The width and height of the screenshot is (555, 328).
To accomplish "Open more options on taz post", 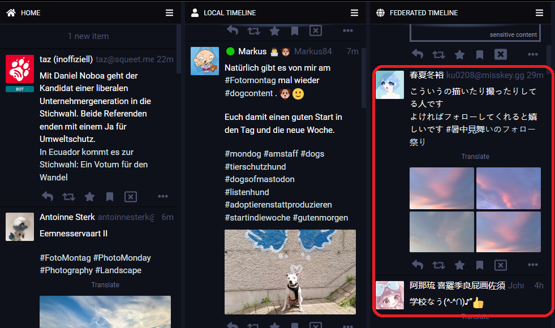I will tap(163, 197).
